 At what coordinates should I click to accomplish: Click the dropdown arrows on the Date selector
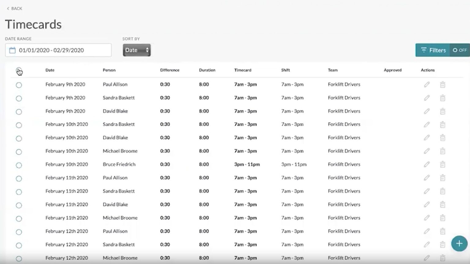click(x=147, y=50)
